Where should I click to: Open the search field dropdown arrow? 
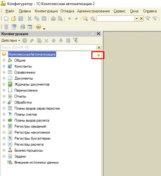[x=137, y=19]
